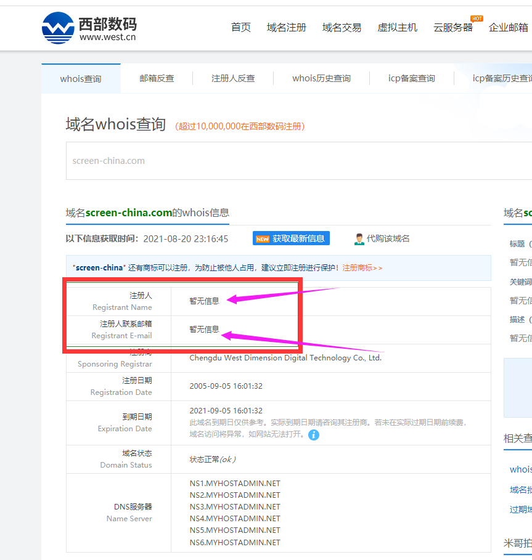This screenshot has width=532, height=560.
Task: Switch to the whois查询 tab
Action: [81, 79]
